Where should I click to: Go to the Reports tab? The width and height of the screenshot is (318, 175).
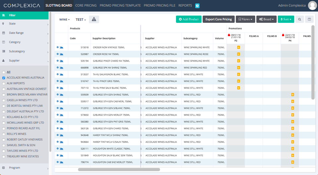185,5
